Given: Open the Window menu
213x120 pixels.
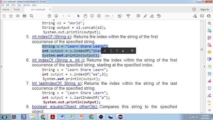Looking at the screenshot, I should (27, 5).
